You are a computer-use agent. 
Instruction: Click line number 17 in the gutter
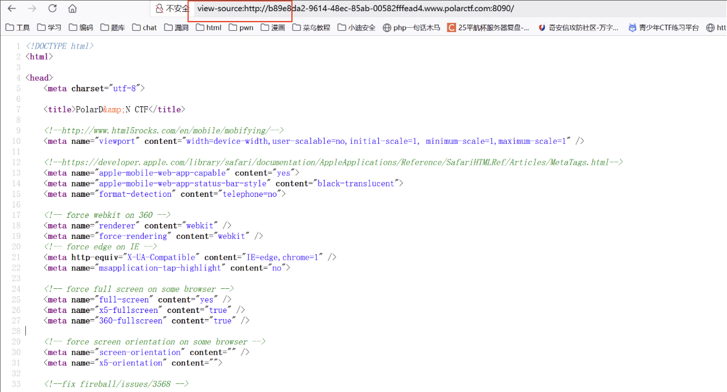pos(16,215)
